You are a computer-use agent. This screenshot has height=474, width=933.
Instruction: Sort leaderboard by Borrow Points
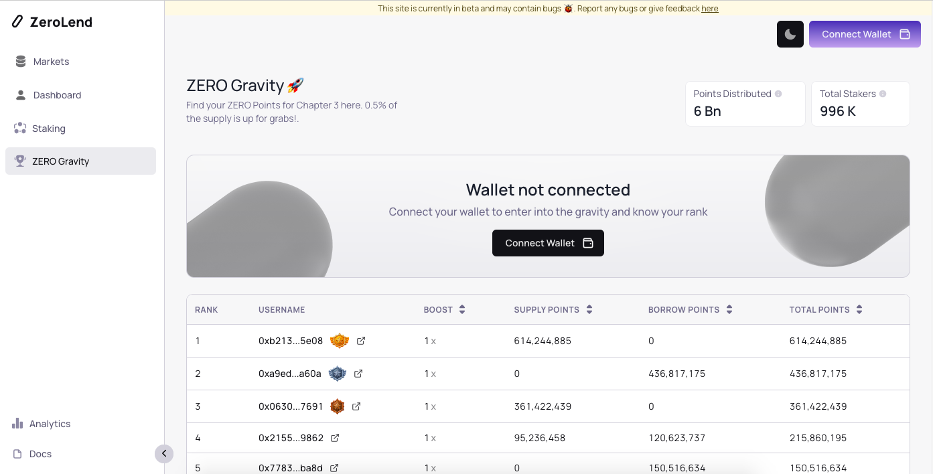[x=729, y=310]
